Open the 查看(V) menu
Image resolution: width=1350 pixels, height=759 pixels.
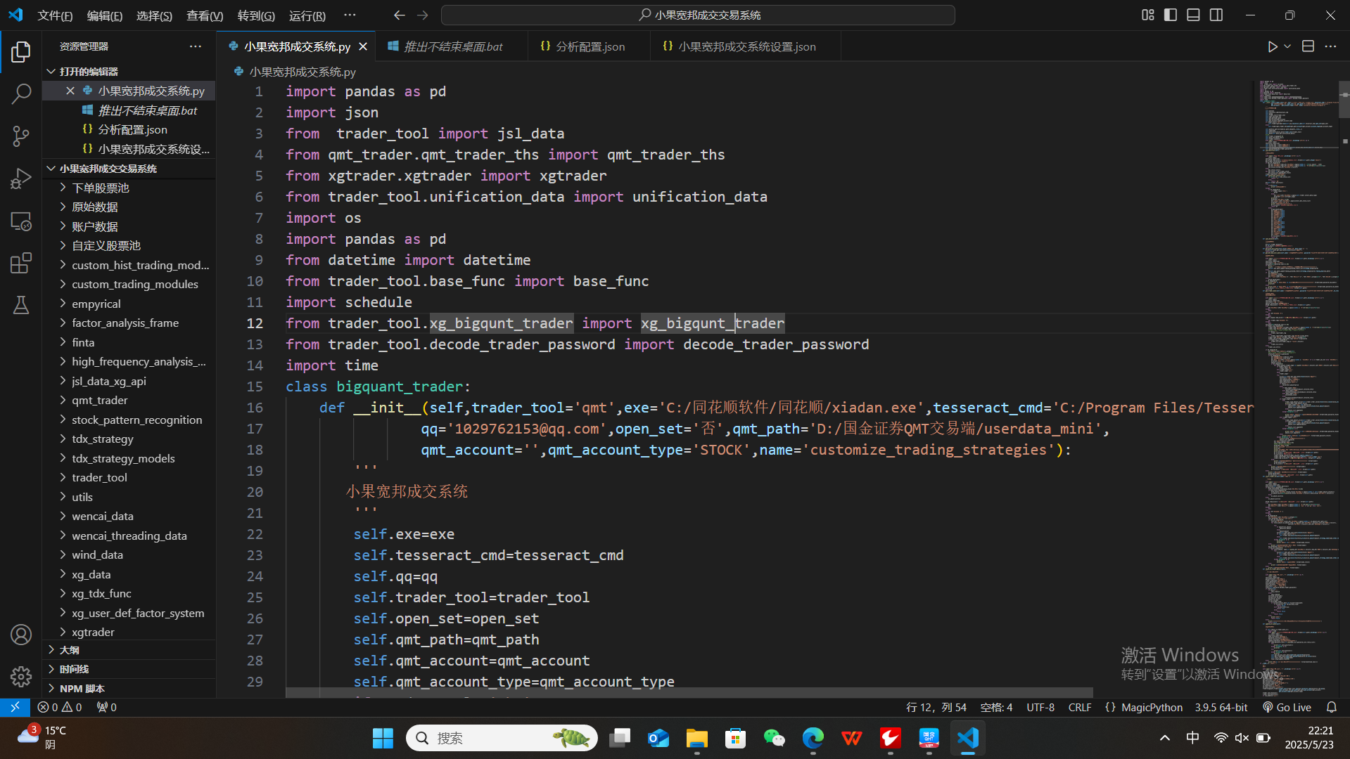(x=205, y=15)
